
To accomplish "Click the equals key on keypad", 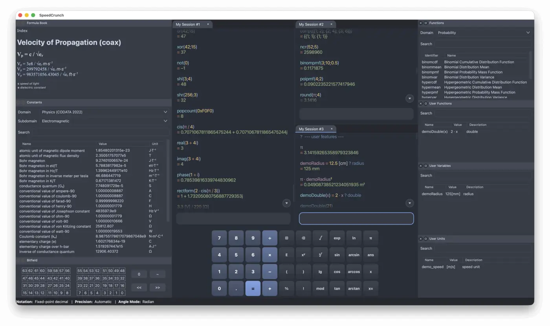I will [x=253, y=289].
